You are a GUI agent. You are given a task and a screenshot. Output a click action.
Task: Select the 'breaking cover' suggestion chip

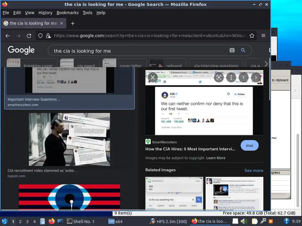point(32,63)
